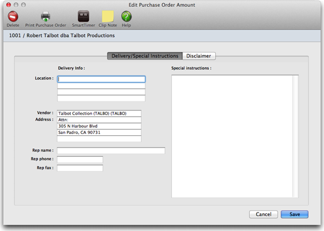Click the second Location line field
324x231 pixels.
tap(101, 86)
